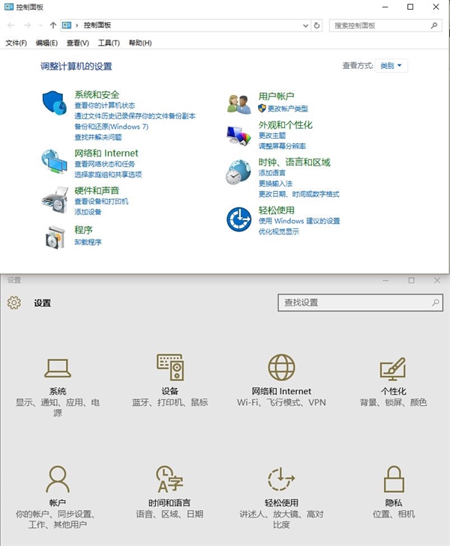
Task: Click 添加语言 link
Action: click(x=272, y=173)
